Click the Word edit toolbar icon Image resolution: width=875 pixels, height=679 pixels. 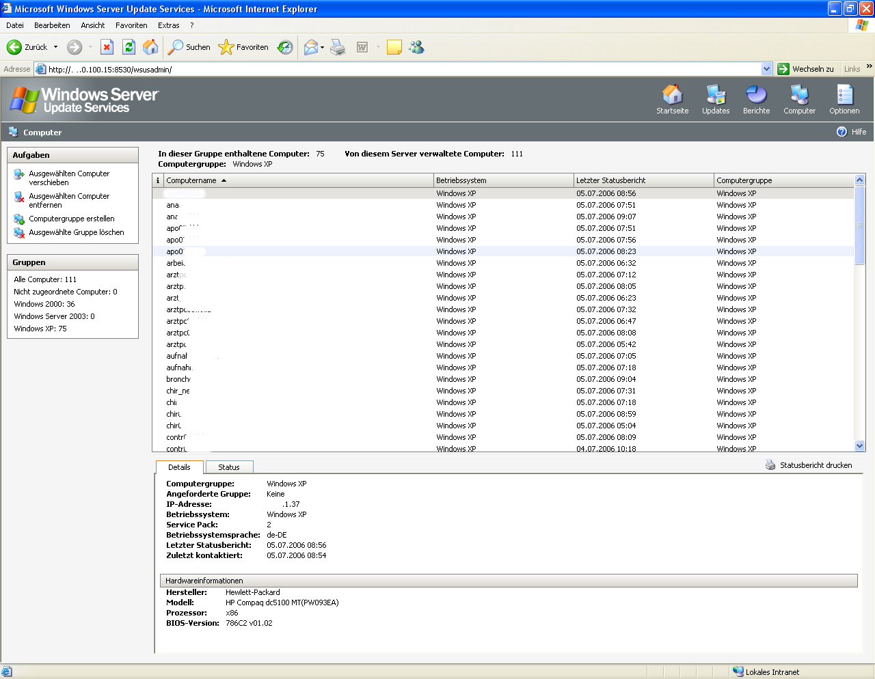(362, 47)
